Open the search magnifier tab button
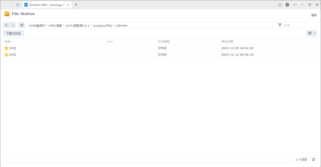 (76, 5)
